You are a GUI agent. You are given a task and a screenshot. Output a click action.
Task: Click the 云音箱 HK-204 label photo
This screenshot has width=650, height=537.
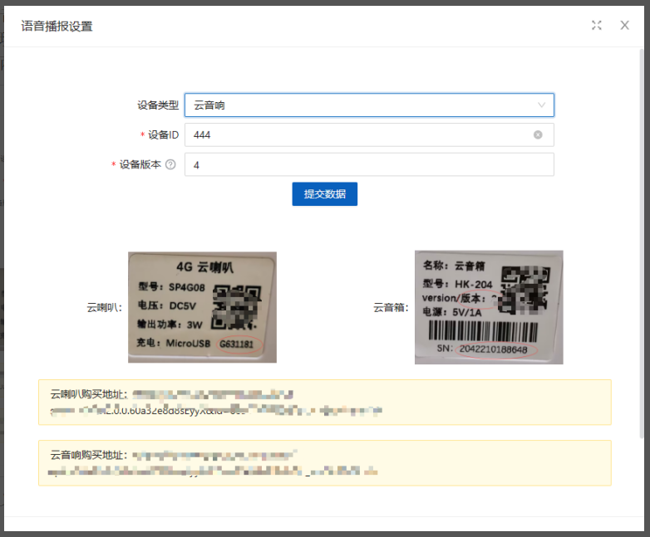[489, 307]
